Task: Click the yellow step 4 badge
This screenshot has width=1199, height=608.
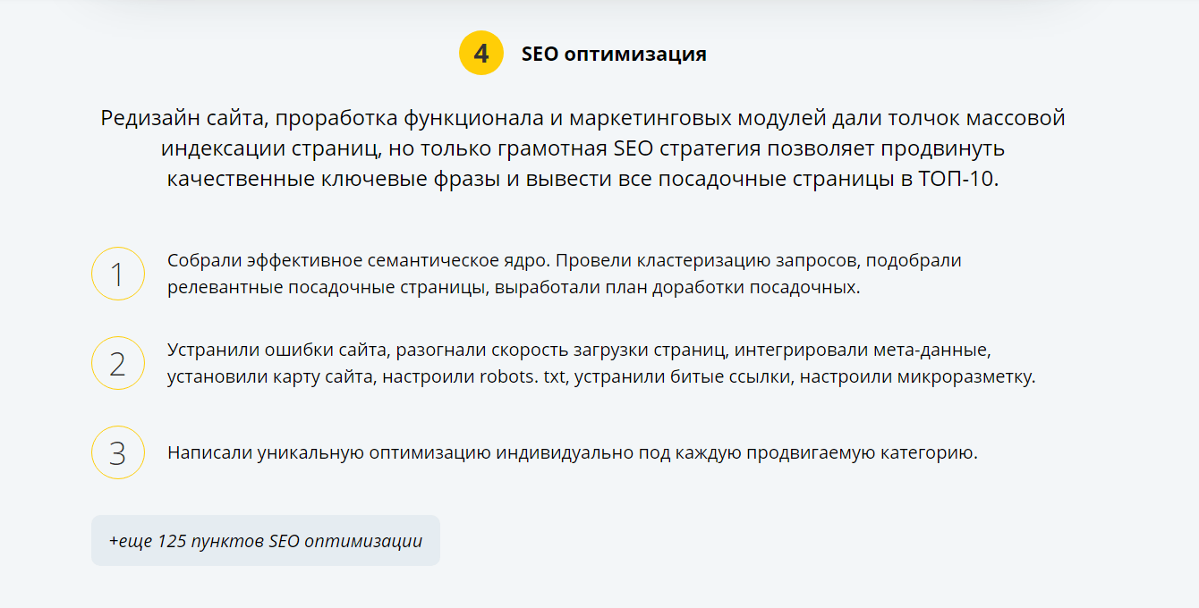Action: (481, 54)
